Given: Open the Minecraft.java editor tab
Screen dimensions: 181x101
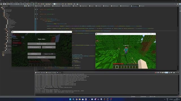Looking at the screenshot, I should pos(39,6).
